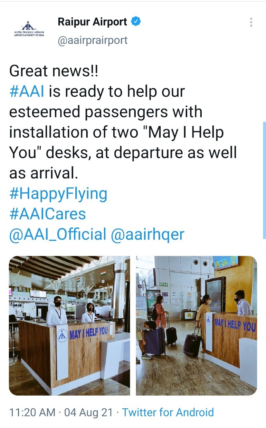266x428 pixels.
Task: Click the blue scrollbar on right edge
Action: [x=265, y=180]
